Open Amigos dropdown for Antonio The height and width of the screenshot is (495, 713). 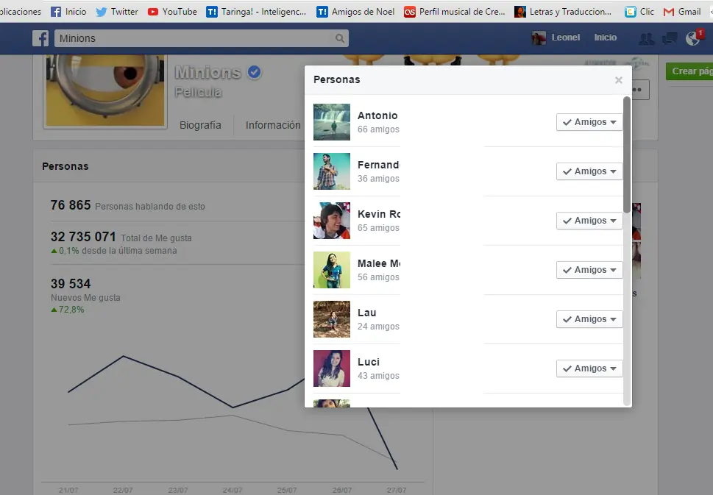pos(589,122)
